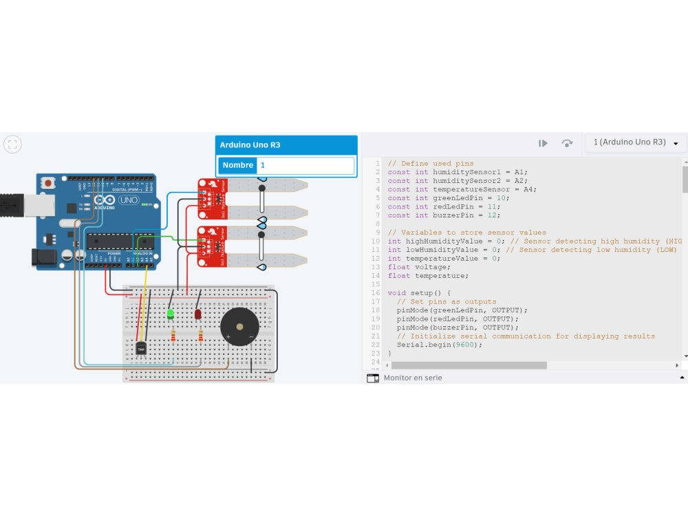688x516 pixels.
Task: Select the TMP36 temperature sensor
Action: point(142,347)
